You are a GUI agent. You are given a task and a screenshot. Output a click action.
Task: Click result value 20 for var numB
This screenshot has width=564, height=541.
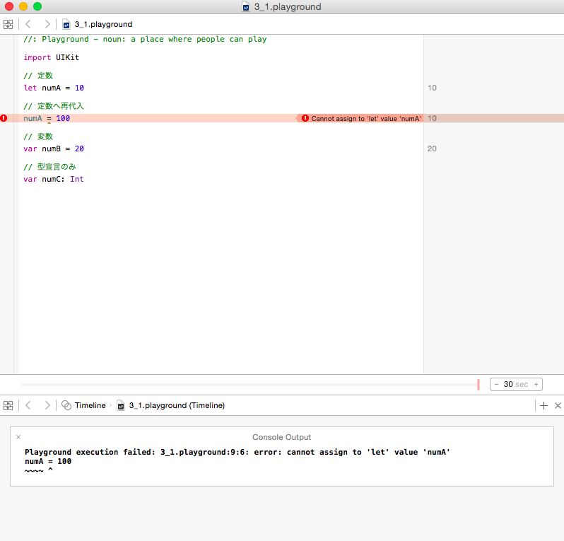(432, 149)
